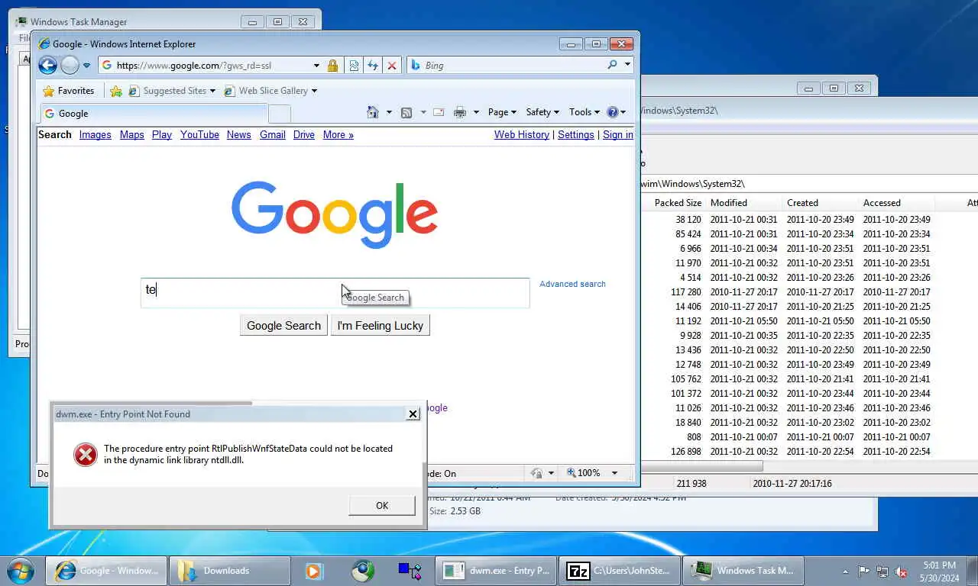Sort 7-Zip list by Packed Size column
This screenshot has height=586, width=978.
678,203
